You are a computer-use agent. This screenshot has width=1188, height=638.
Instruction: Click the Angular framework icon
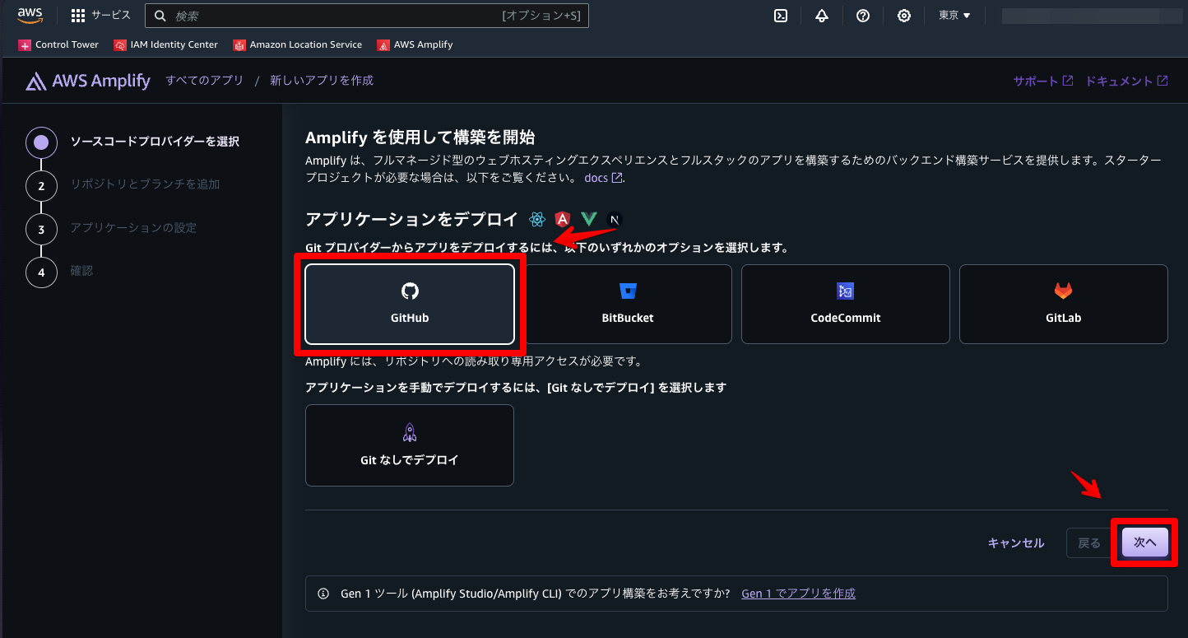click(563, 219)
